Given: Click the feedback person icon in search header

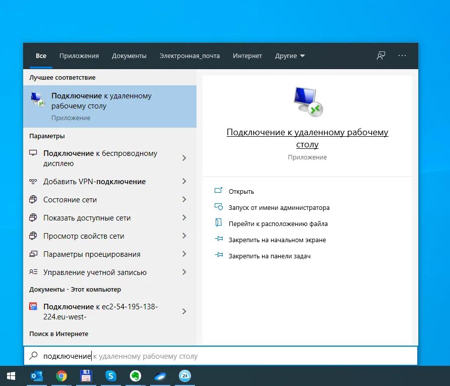Looking at the screenshot, I should tap(381, 56).
